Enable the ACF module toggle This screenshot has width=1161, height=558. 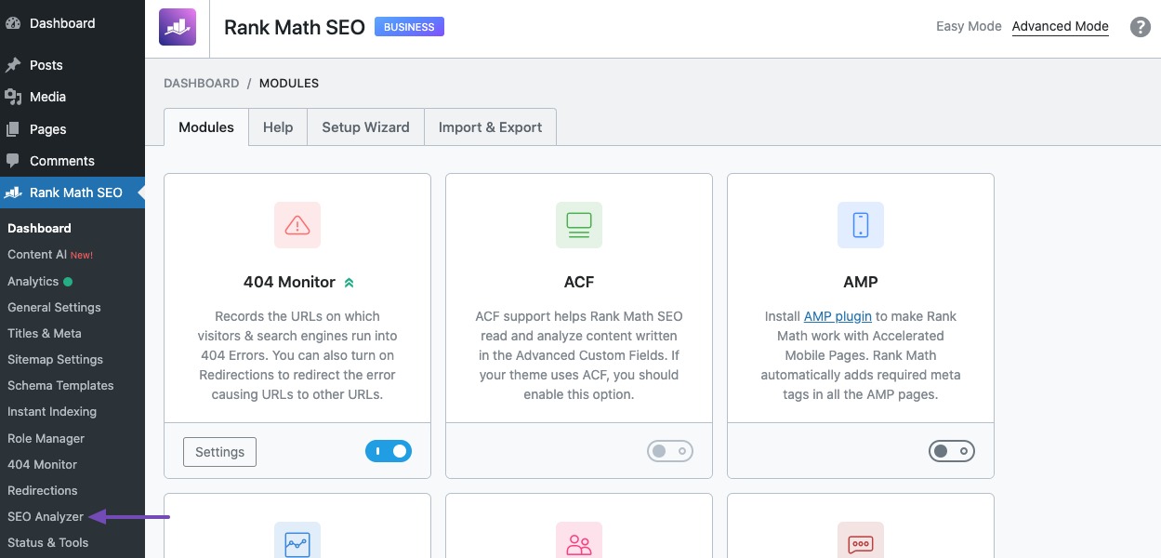click(670, 451)
